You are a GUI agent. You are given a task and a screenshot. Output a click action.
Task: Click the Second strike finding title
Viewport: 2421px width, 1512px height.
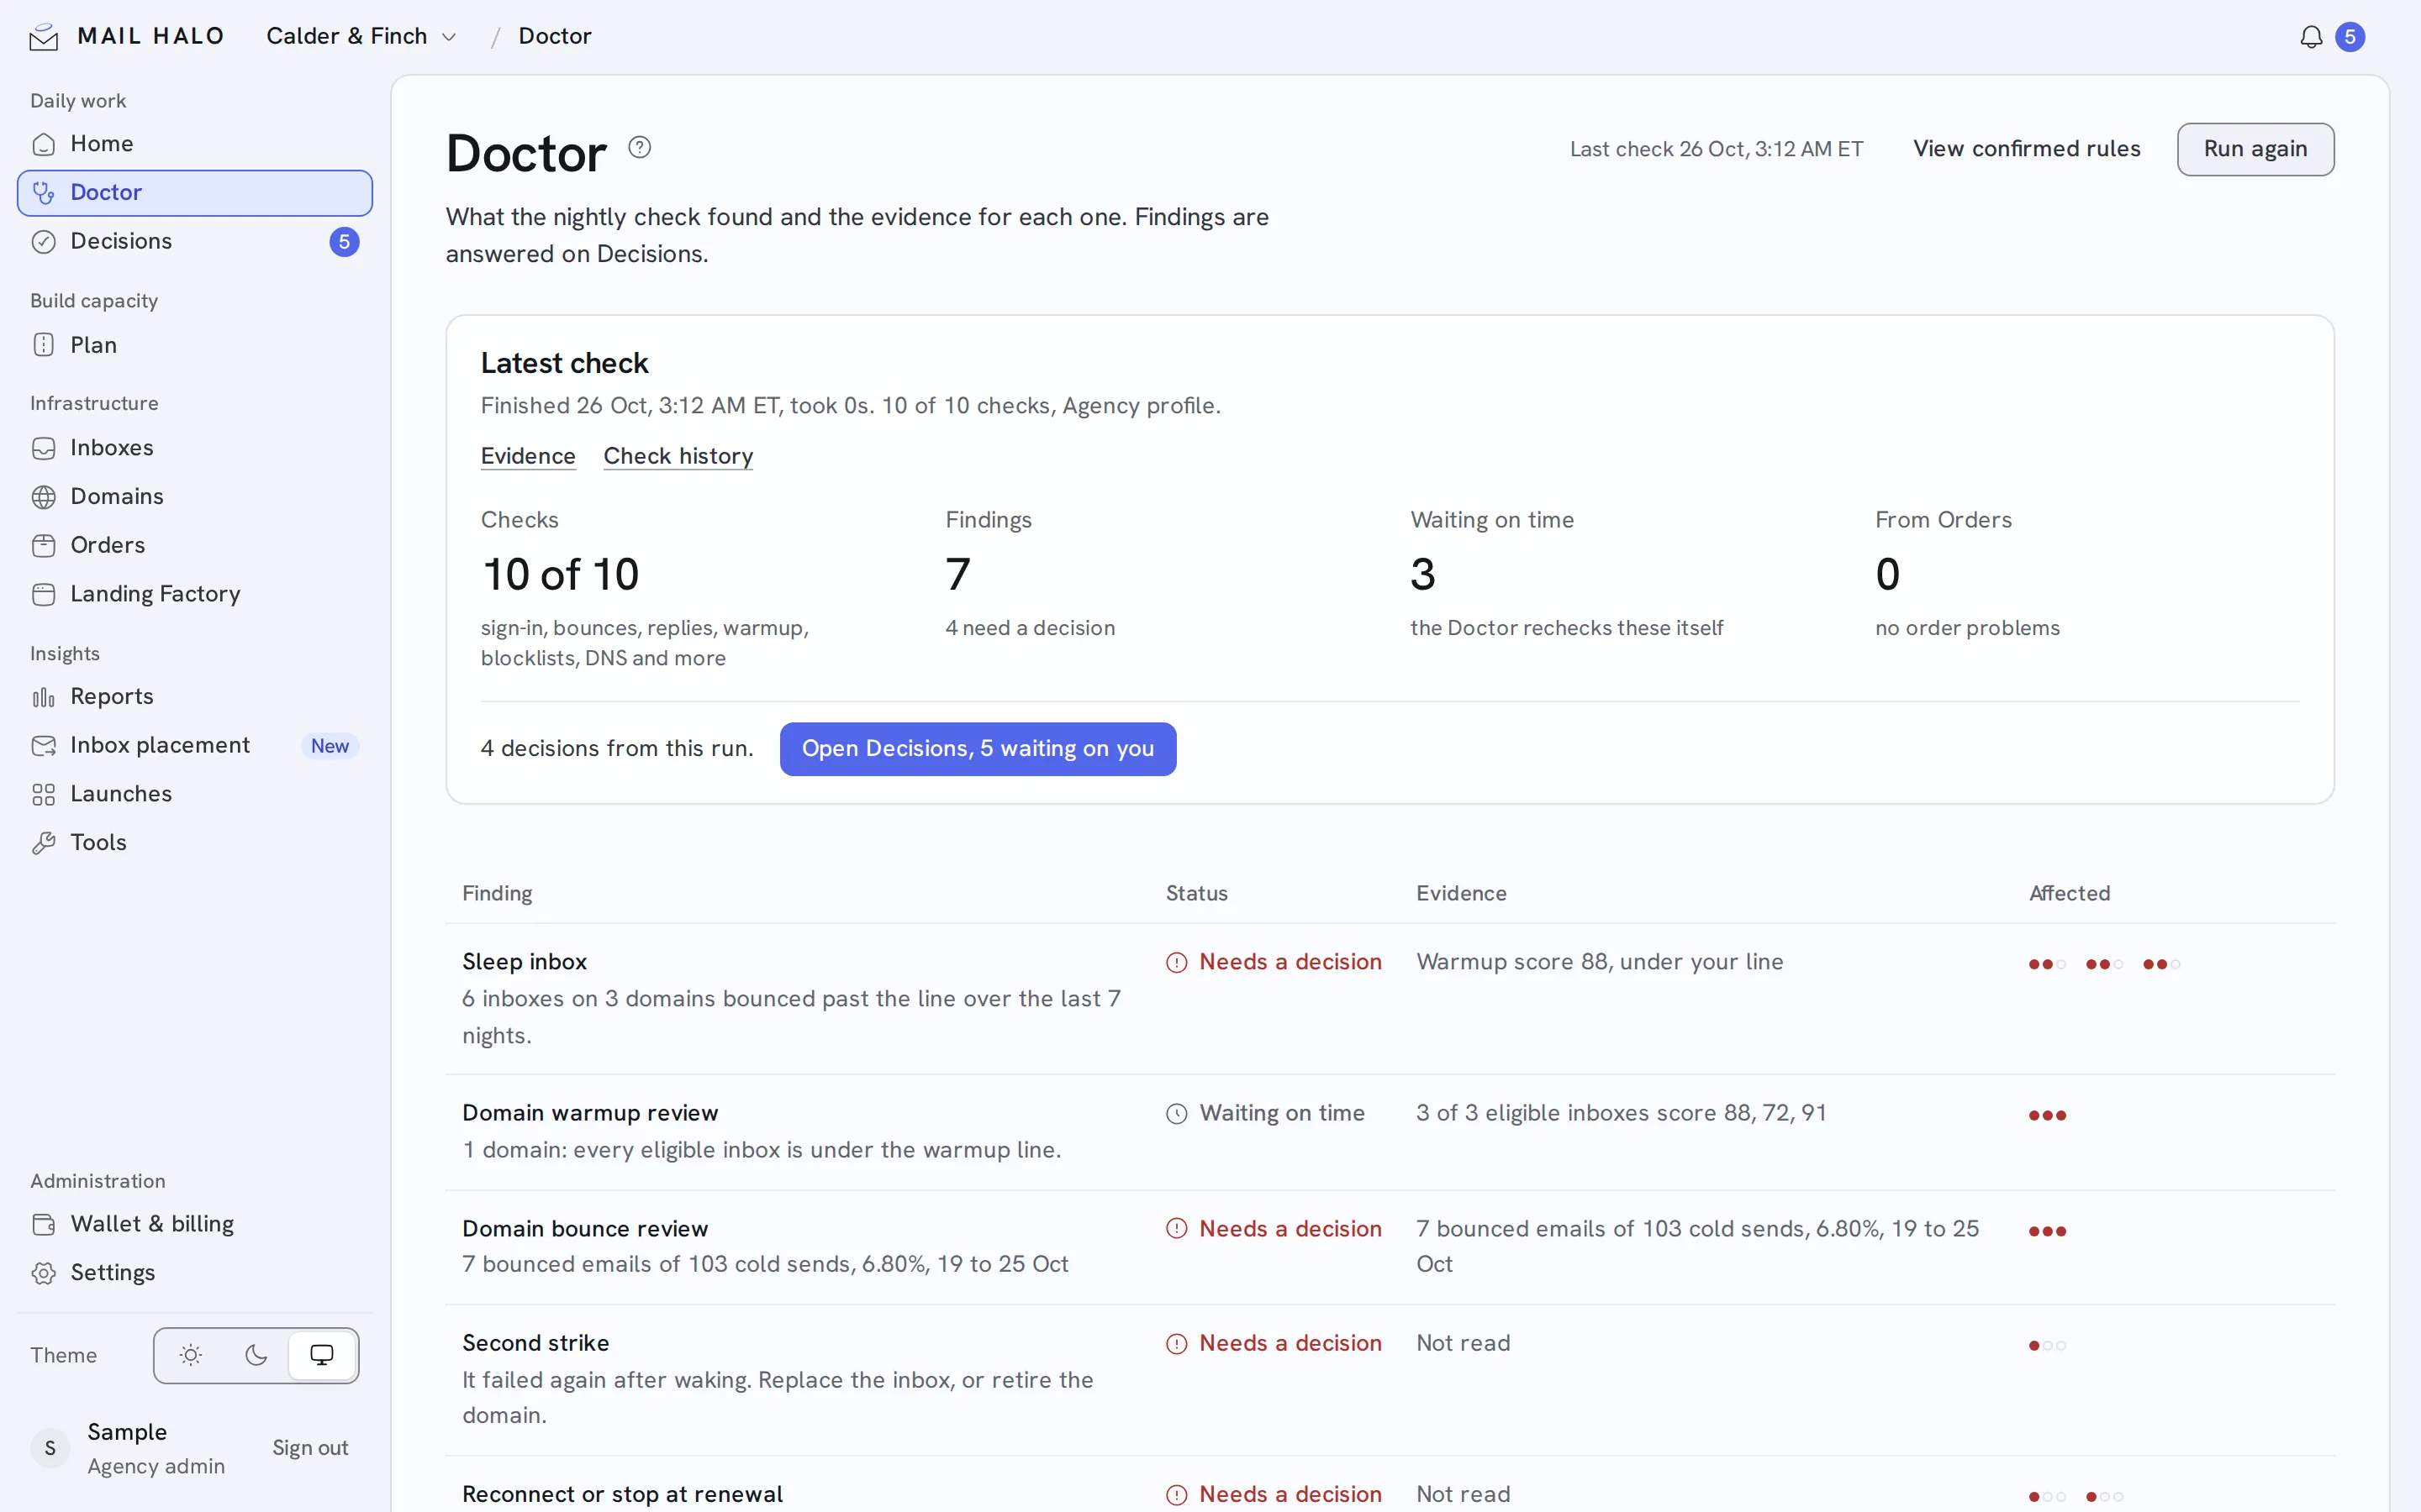[535, 1343]
